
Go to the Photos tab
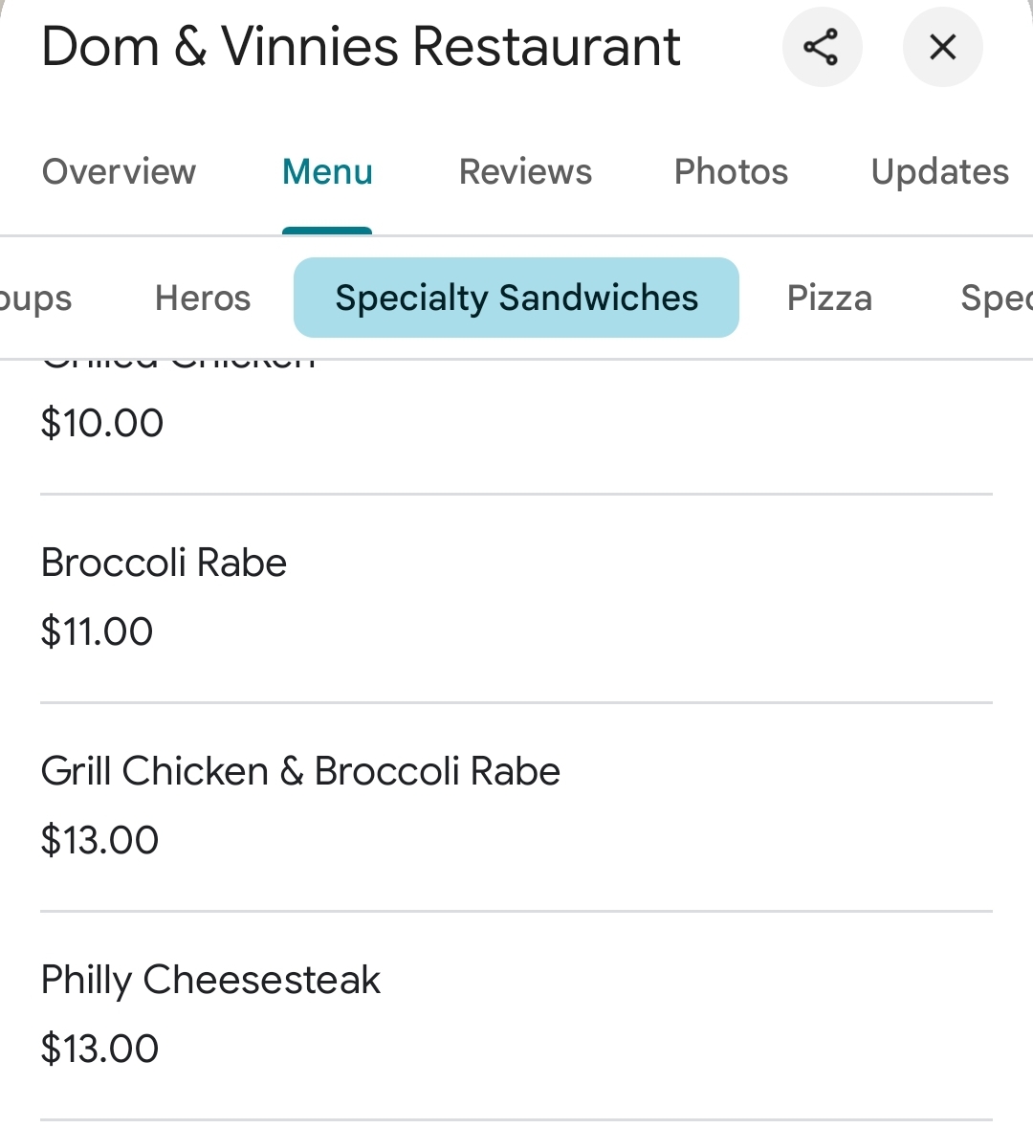(x=731, y=172)
